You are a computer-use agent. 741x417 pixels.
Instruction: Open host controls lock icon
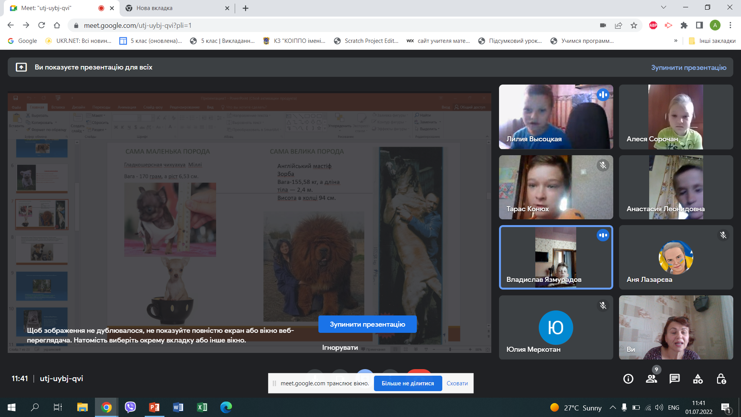[x=721, y=379]
